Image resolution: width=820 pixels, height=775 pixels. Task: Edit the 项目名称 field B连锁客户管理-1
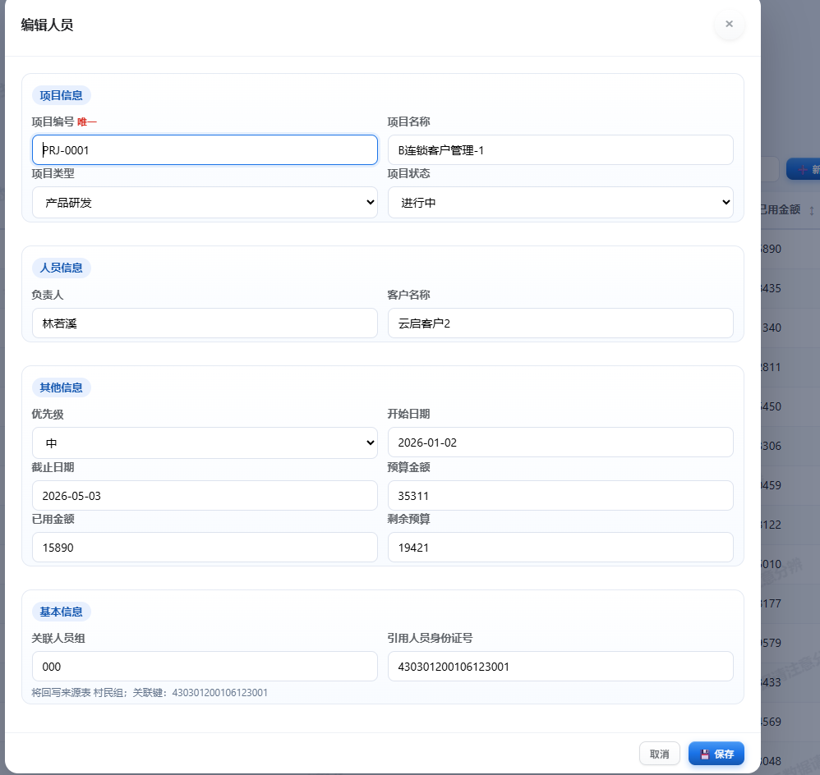point(560,150)
